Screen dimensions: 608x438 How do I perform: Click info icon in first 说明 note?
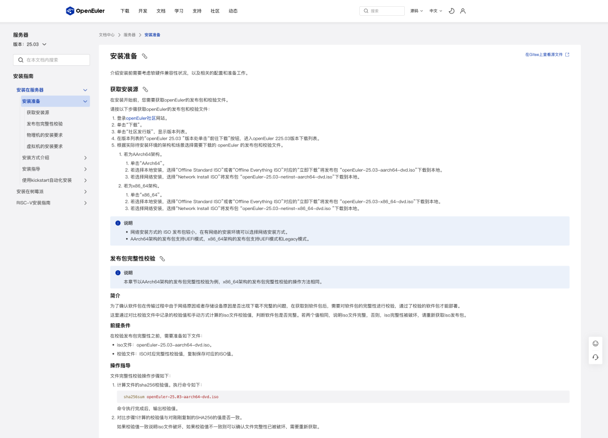tap(118, 223)
